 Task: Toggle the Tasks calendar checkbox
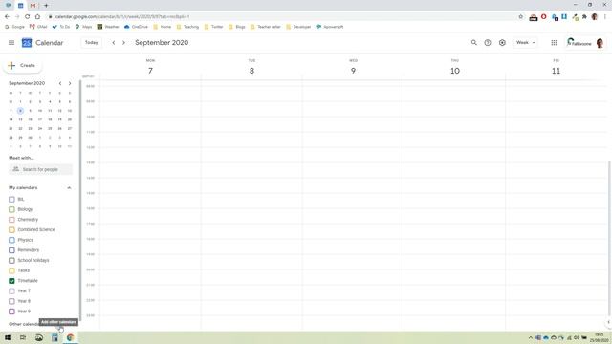coord(11,270)
